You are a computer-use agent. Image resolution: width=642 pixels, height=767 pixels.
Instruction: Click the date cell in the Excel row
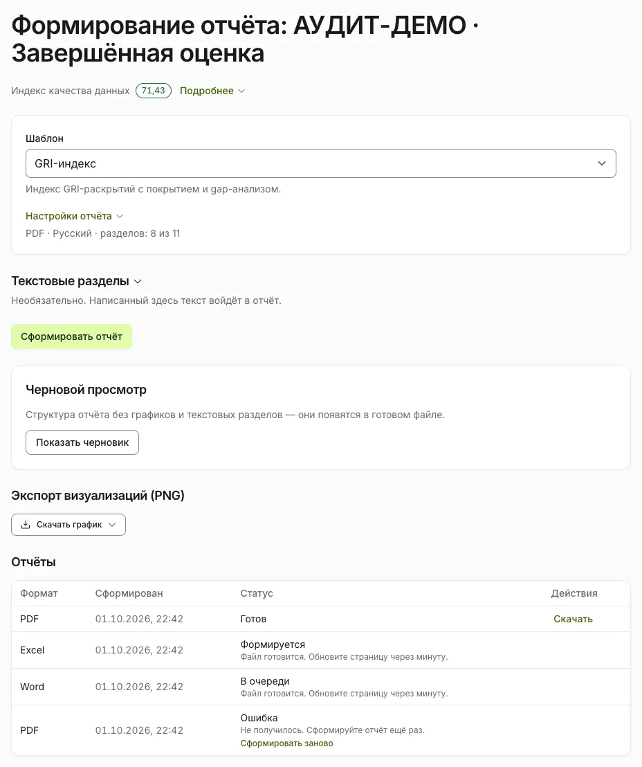(139, 650)
